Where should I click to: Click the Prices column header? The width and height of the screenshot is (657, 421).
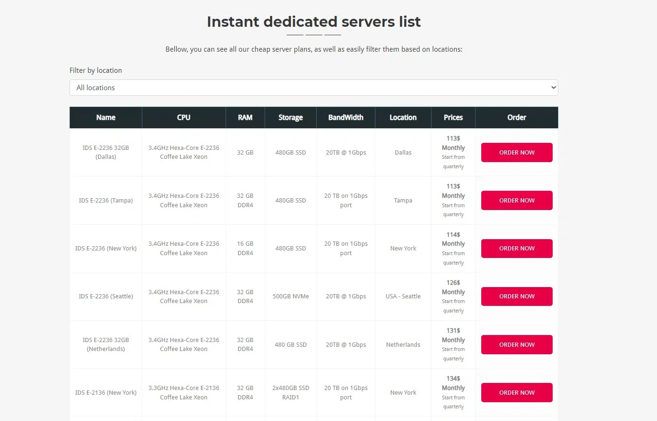453,117
